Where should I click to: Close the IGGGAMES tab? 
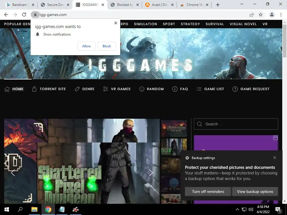coord(103,5)
